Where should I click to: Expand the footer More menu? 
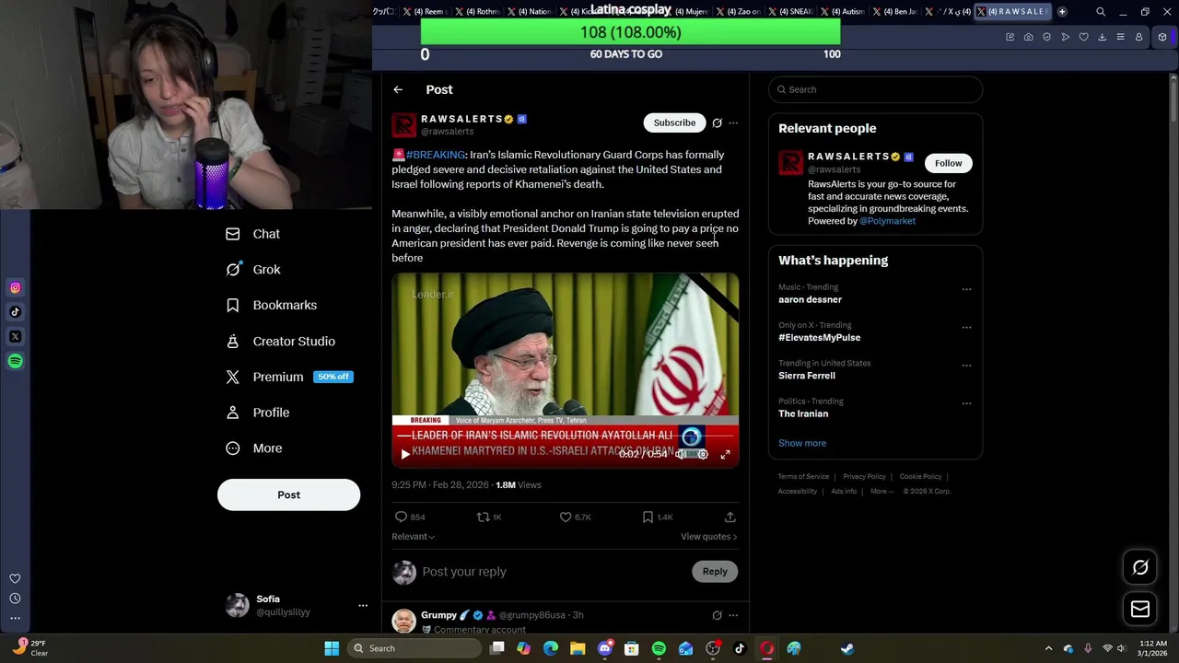[x=881, y=491]
